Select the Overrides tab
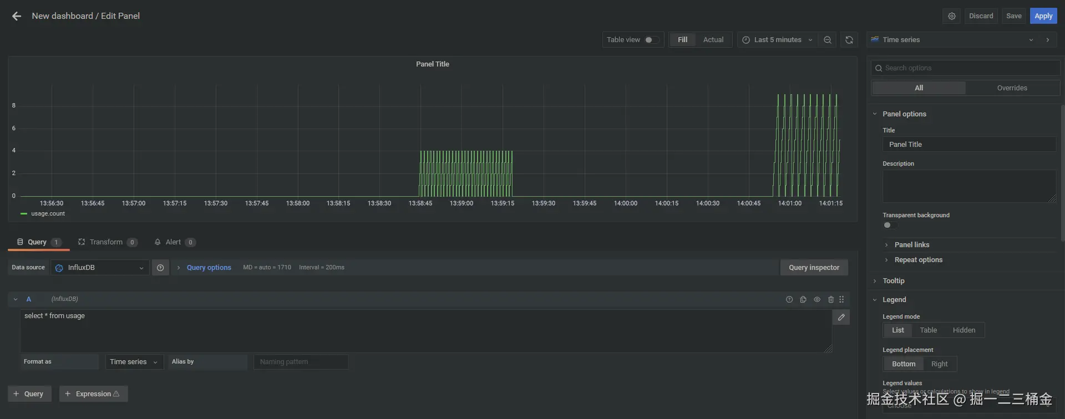The height and width of the screenshot is (419, 1065). 1012,88
